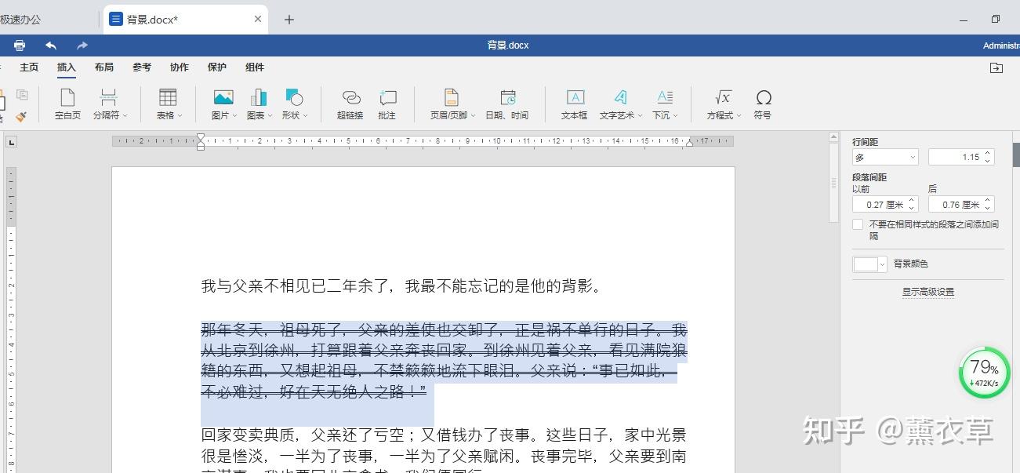This screenshot has width=1020, height=473.
Task: Add a comment (批注)
Action: (x=387, y=104)
